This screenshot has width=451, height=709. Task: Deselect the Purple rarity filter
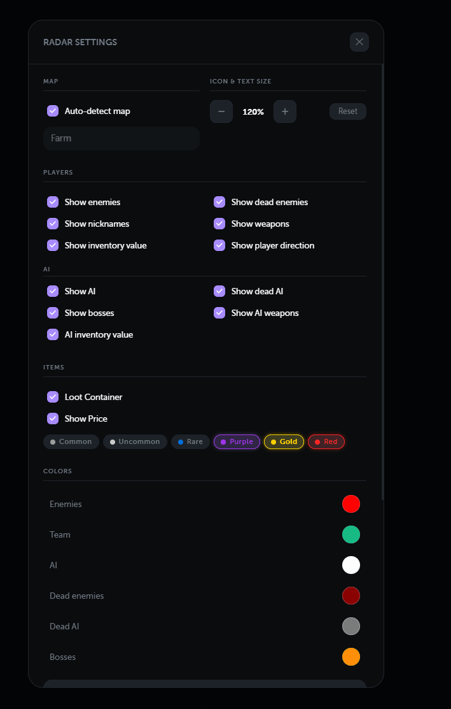(x=237, y=441)
